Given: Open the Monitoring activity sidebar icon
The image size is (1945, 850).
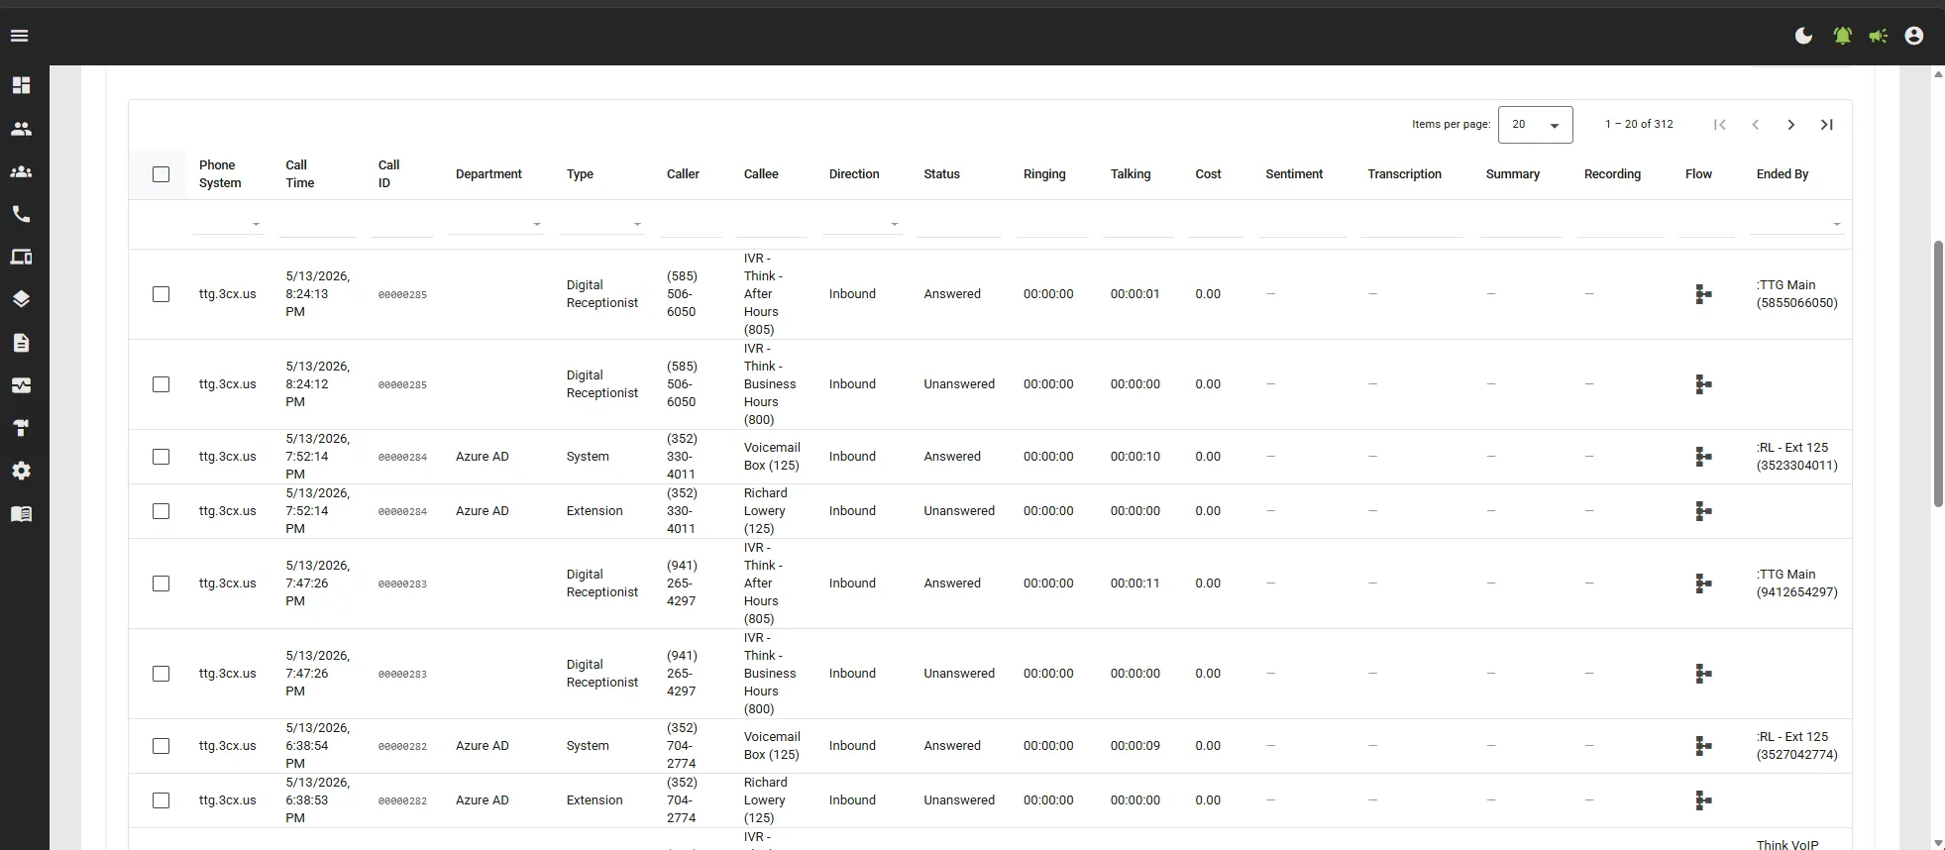Looking at the screenshot, I should tap(21, 385).
